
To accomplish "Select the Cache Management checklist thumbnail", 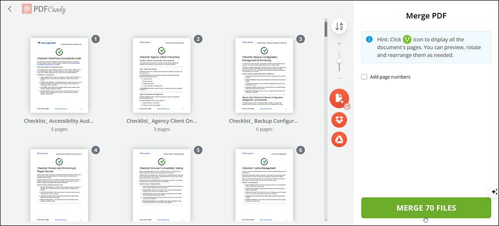I will [264, 185].
